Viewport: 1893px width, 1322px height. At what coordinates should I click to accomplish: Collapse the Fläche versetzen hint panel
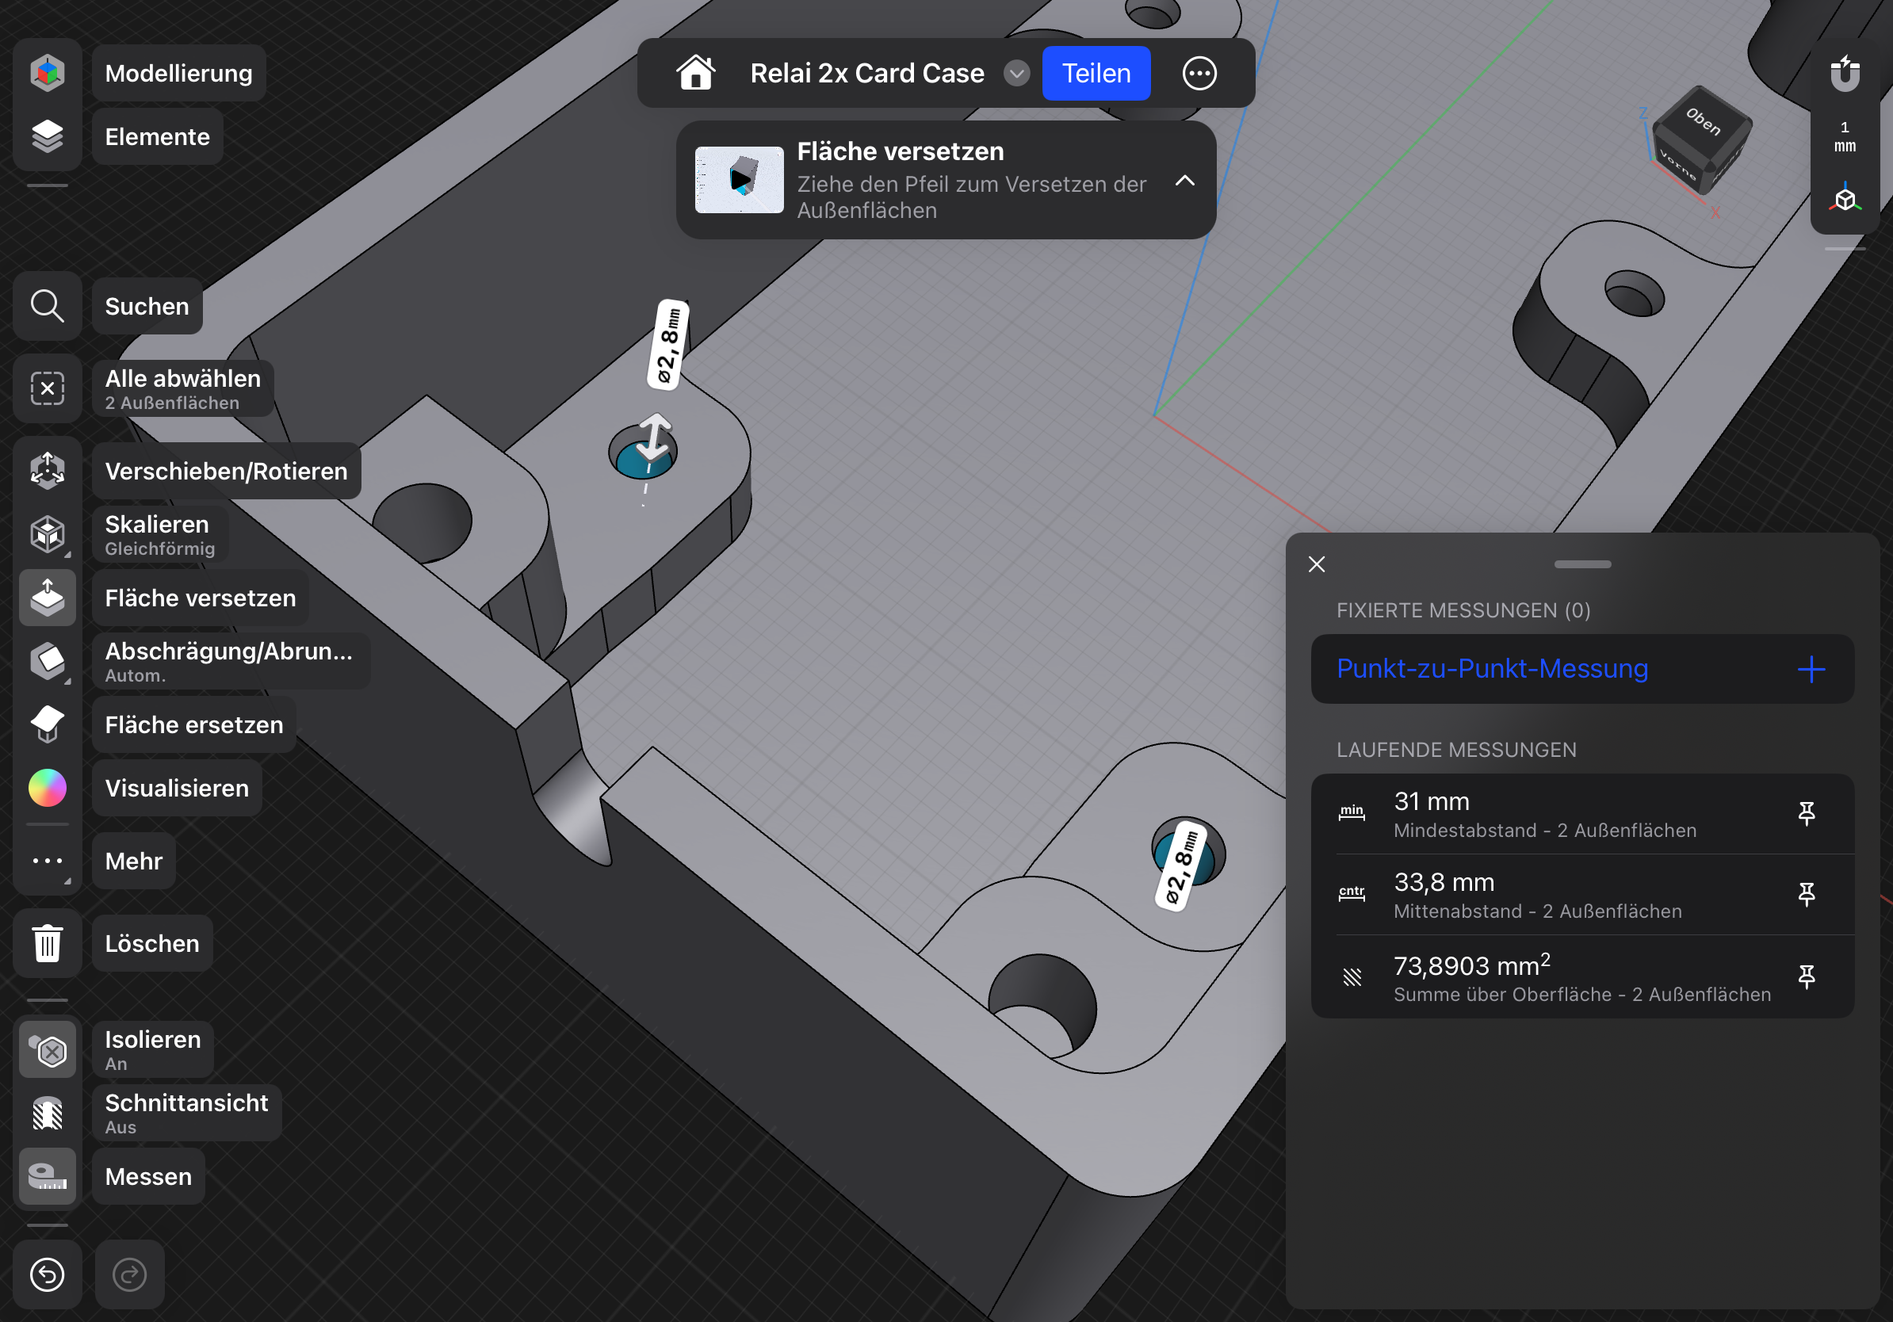pyautogui.click(x=1185, y=181)
